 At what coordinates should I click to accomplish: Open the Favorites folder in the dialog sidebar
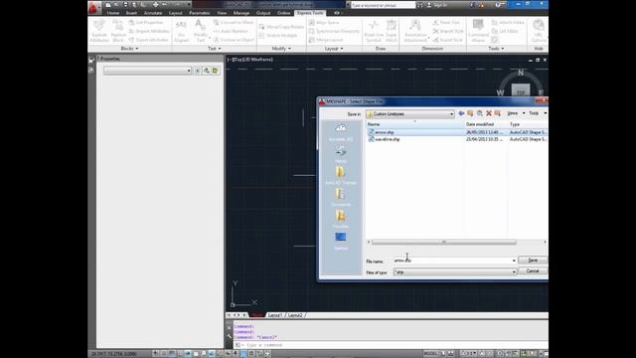point(340,219)
